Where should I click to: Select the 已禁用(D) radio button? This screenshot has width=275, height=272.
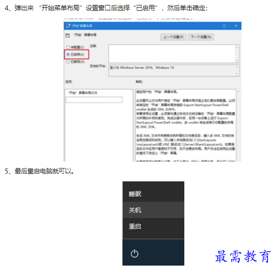click(x=68, y=62)
